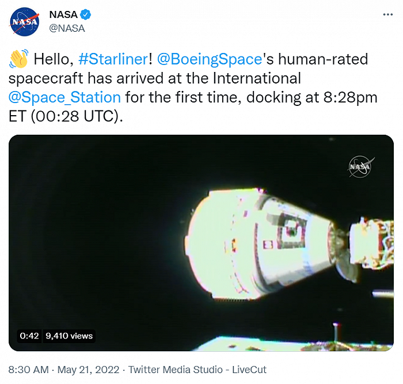Click the NASA watermark logo in video
The image size is (403, 384).
(361, 166)
